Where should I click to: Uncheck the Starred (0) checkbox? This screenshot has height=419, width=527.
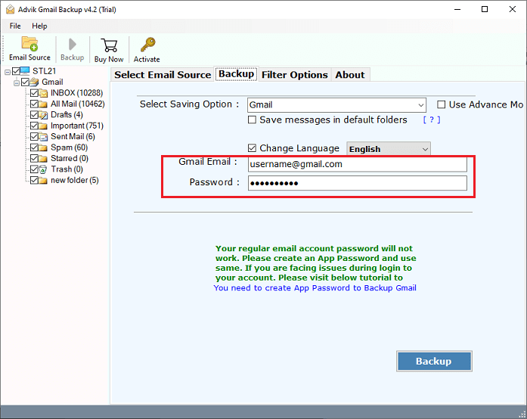pos(34,158)
